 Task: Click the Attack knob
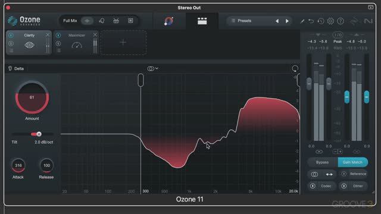pos(18,165)
